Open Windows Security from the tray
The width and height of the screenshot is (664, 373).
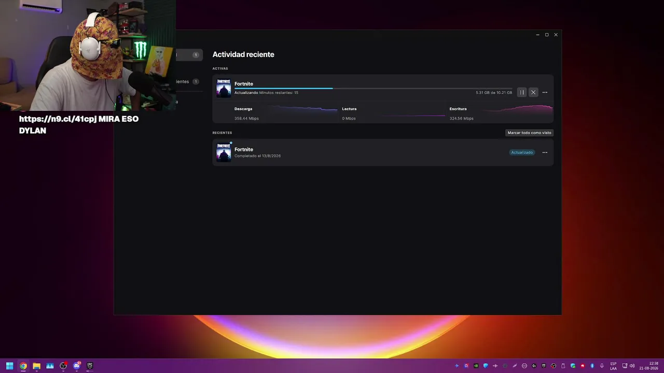coord(573,366)
